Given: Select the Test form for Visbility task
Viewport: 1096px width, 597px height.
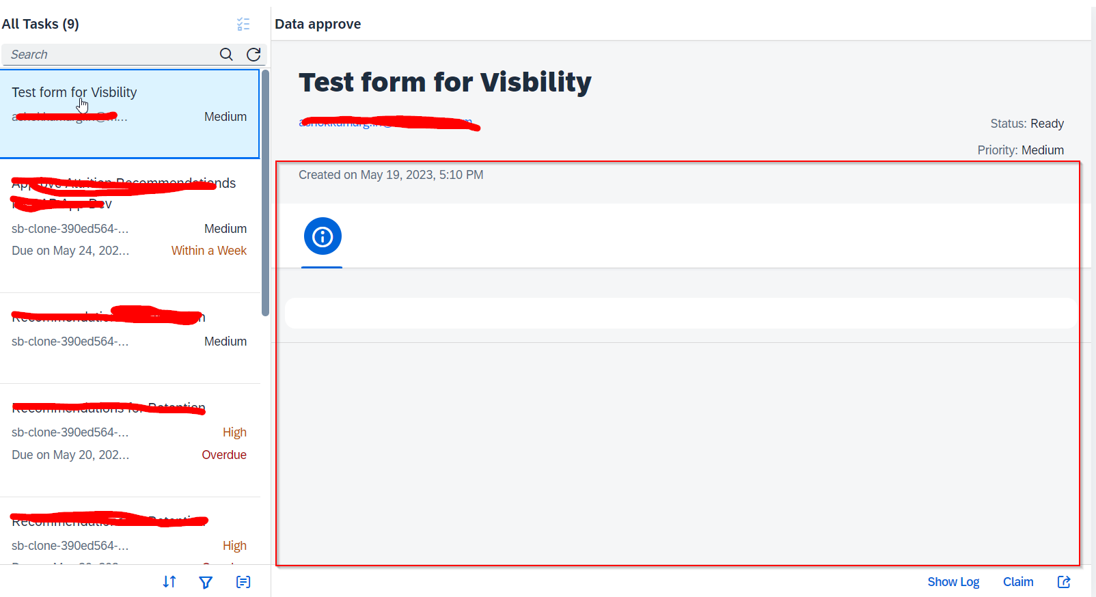Looking at the screenshot, I should pos(129,113).
